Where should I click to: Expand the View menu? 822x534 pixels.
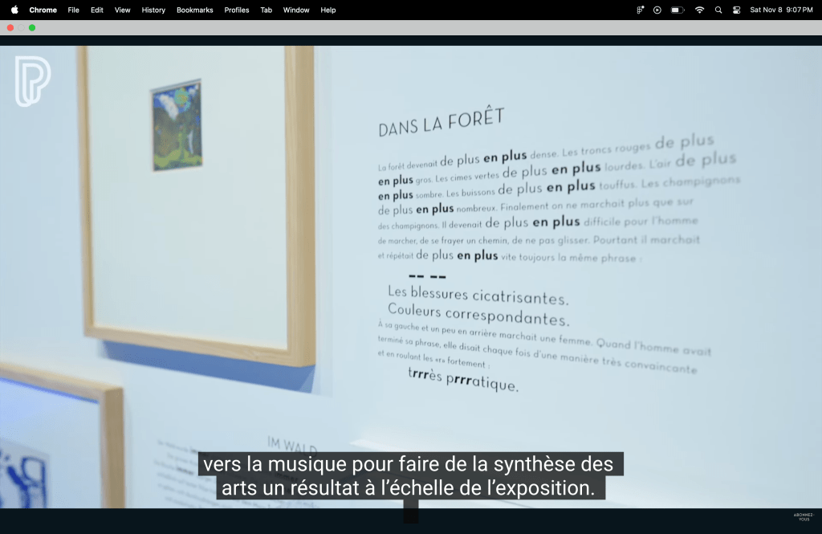pyautogui.click(x=122, y=10)
